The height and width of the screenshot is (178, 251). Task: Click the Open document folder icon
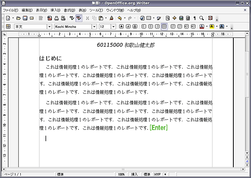pyautogui.click(x=18, y=18)
